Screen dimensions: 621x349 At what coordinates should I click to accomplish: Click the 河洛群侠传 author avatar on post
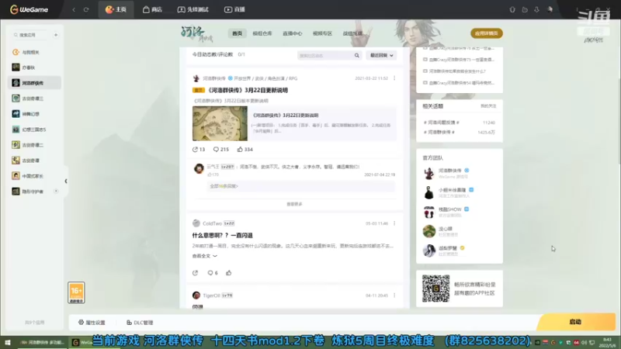[x=196, y=78]
